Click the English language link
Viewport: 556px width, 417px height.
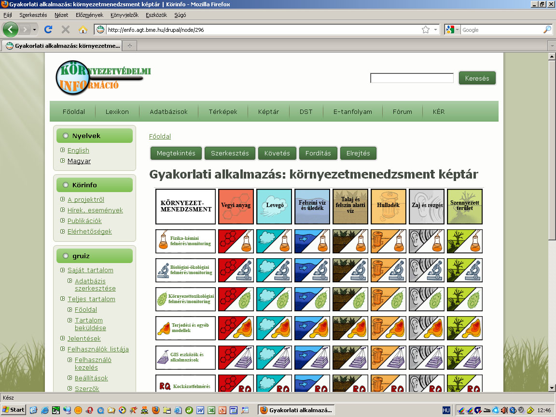(x=78, y=150)
